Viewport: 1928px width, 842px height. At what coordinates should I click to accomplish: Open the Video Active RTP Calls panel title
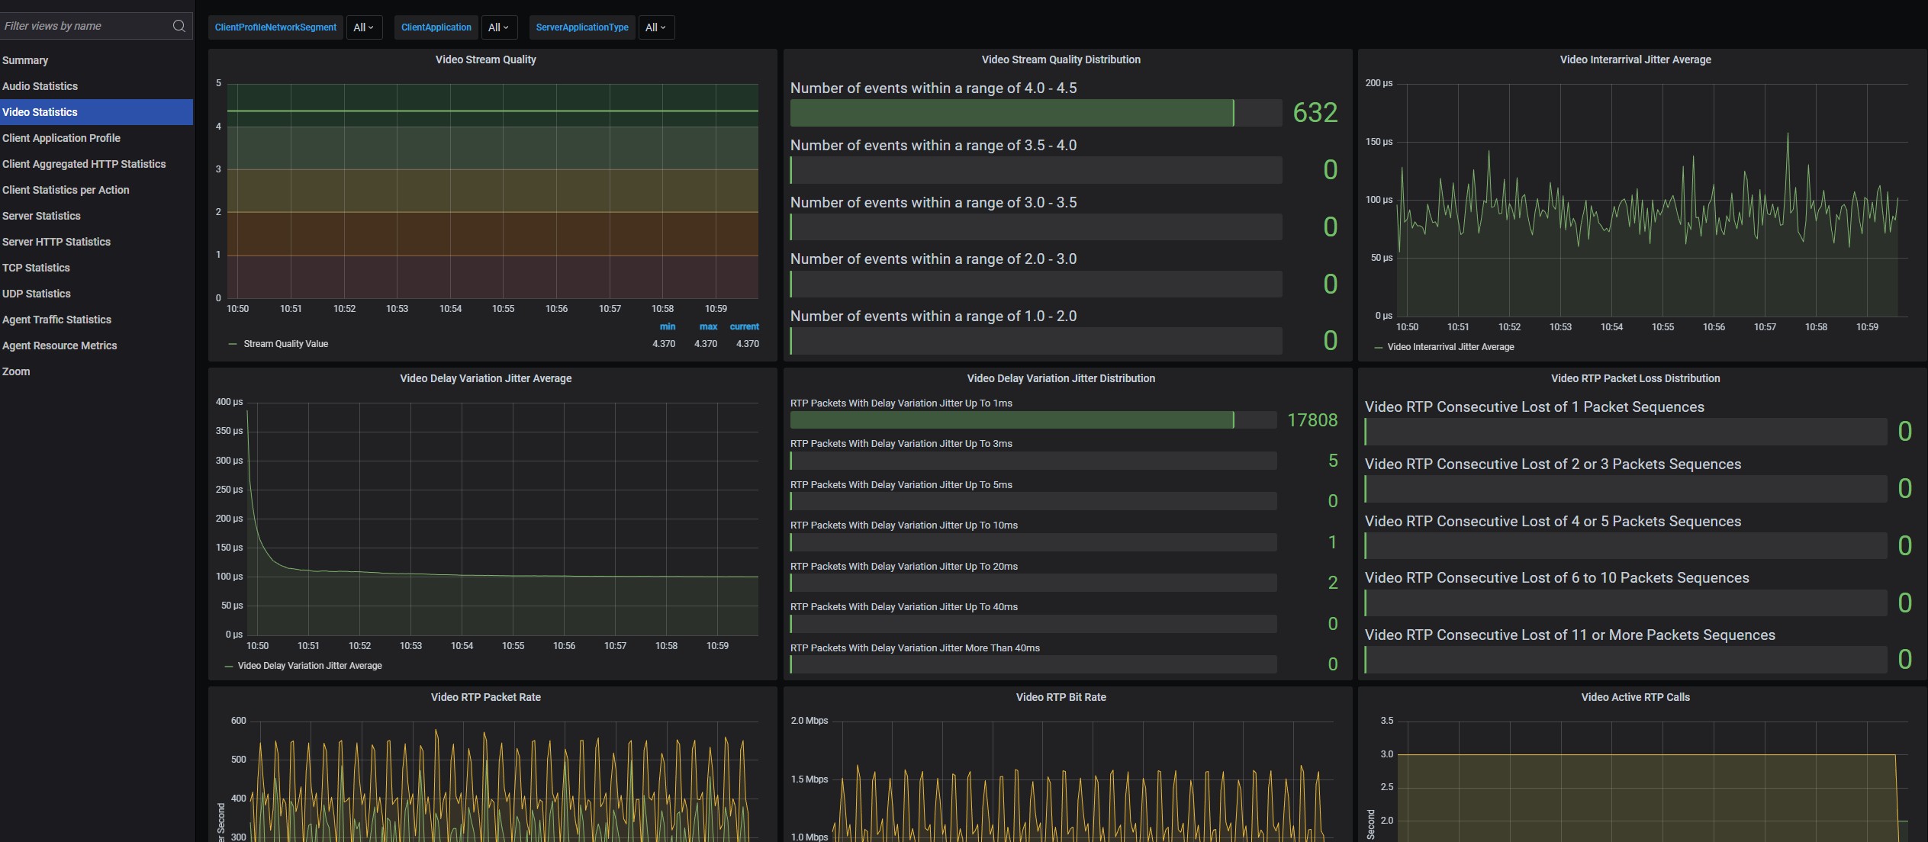(x=1635, y=697)
